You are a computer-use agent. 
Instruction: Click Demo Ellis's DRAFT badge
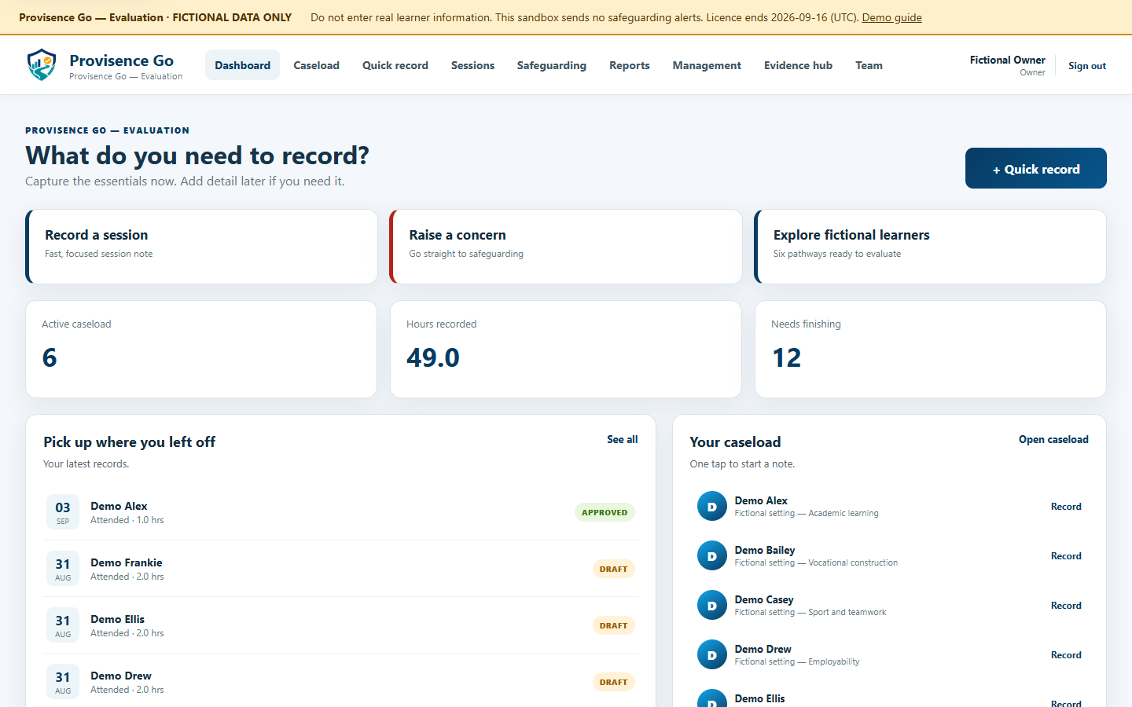pos(613,625)
